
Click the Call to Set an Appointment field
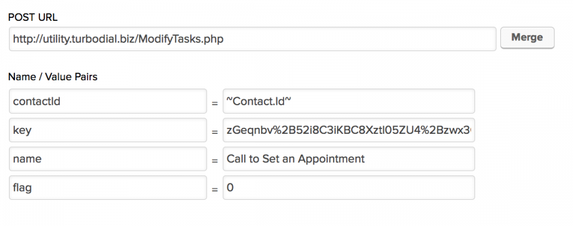point(349,159)
